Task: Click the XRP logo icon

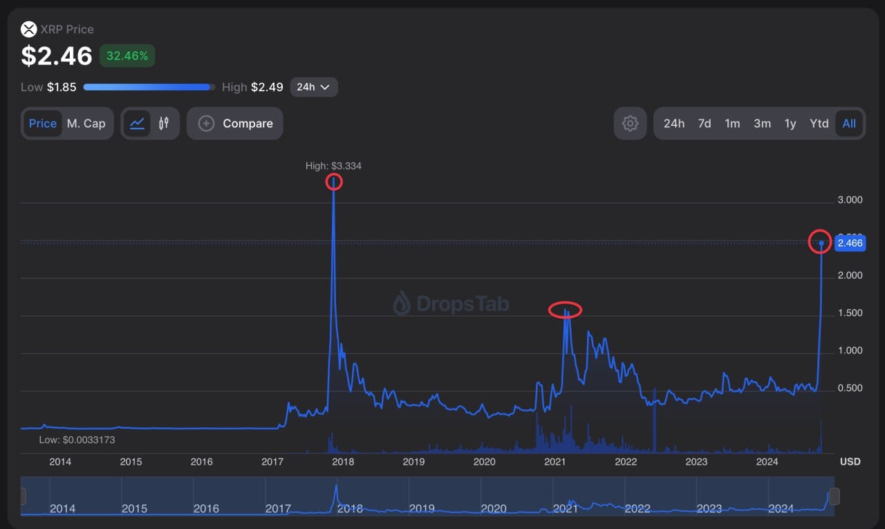Action: click(x=28, y=29)
